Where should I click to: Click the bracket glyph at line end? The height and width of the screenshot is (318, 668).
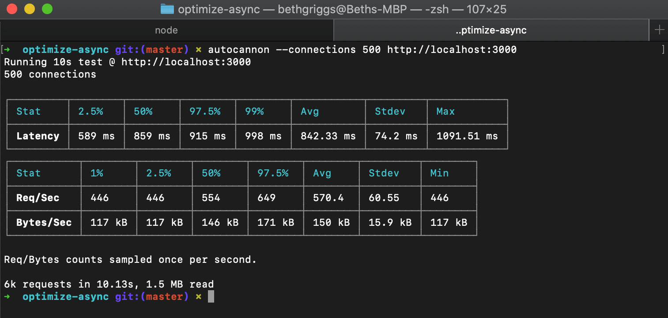tap(662, 49)
